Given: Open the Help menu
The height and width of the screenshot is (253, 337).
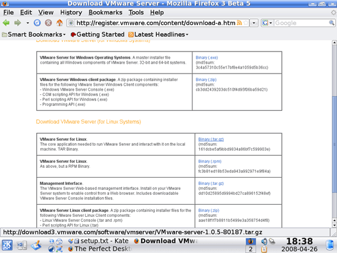Looking at the screenshot, I should point(157,12).
